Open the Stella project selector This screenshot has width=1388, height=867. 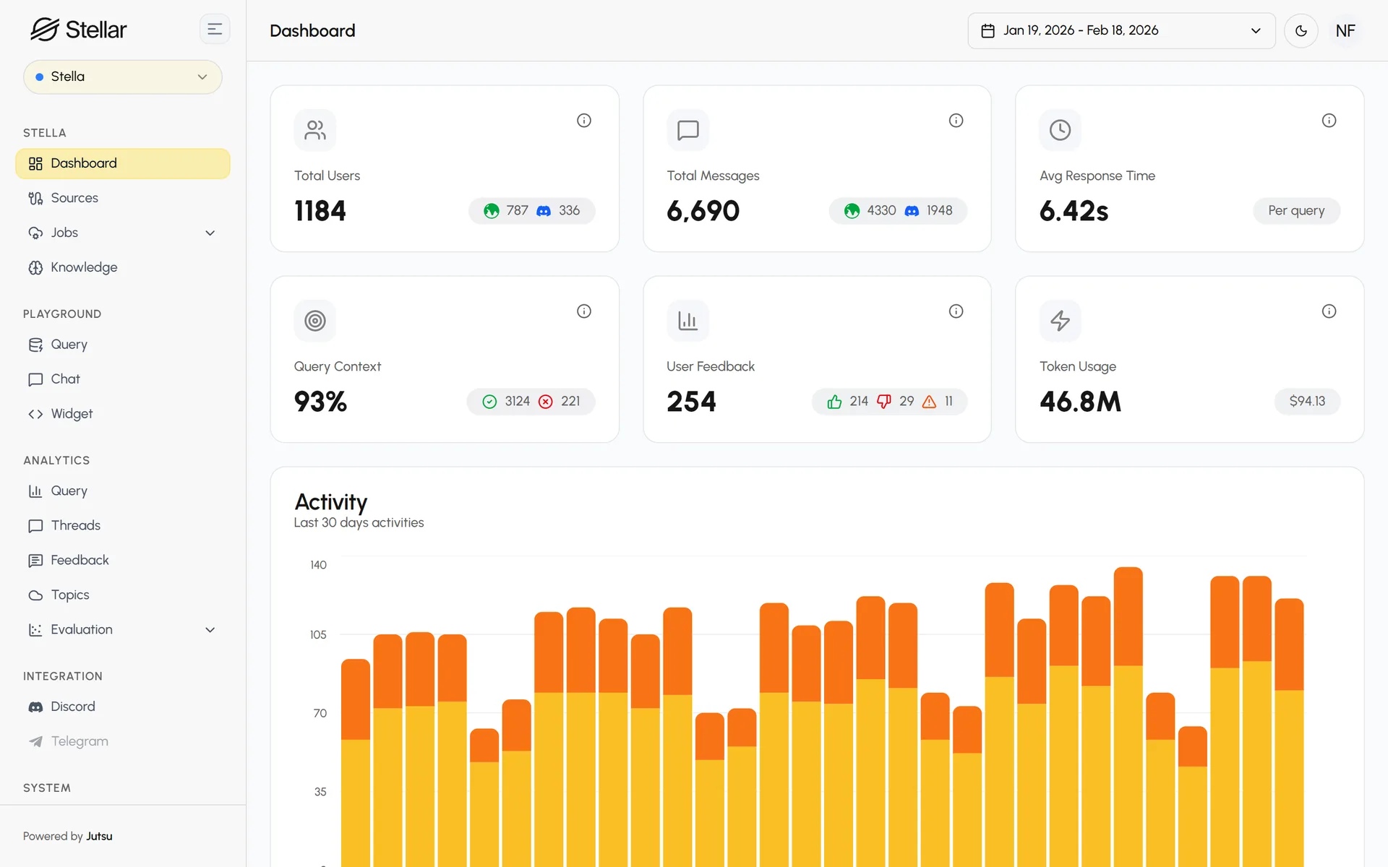pyautogui.click(x=123, y=77)
